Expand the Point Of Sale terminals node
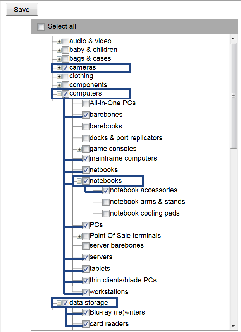241x332 pixels. (79, 236)
